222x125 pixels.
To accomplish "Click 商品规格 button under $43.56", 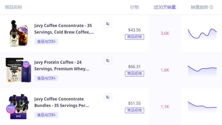I will [134, 37].
